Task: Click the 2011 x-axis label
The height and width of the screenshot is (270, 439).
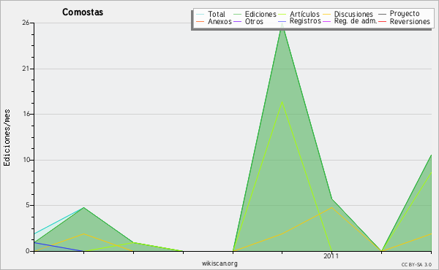Action: (331, 256)
